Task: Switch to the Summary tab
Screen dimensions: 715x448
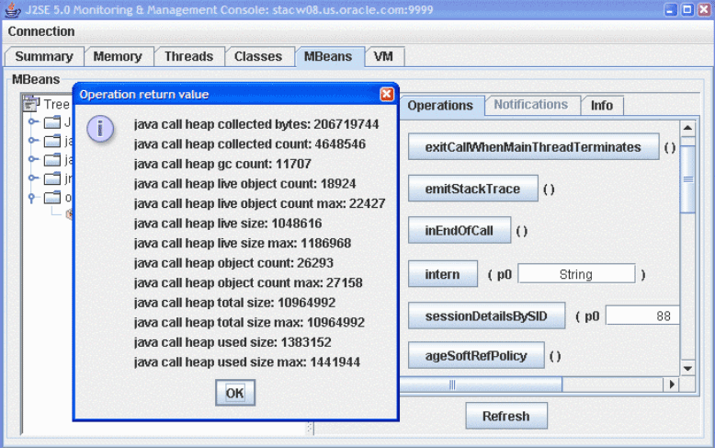Action: pyautogui.click(x=44, y=56)
